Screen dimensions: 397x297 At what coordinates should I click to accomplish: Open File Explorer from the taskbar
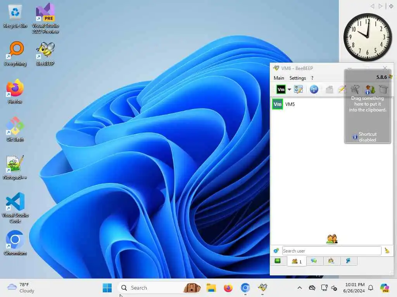tap(211, 288)
